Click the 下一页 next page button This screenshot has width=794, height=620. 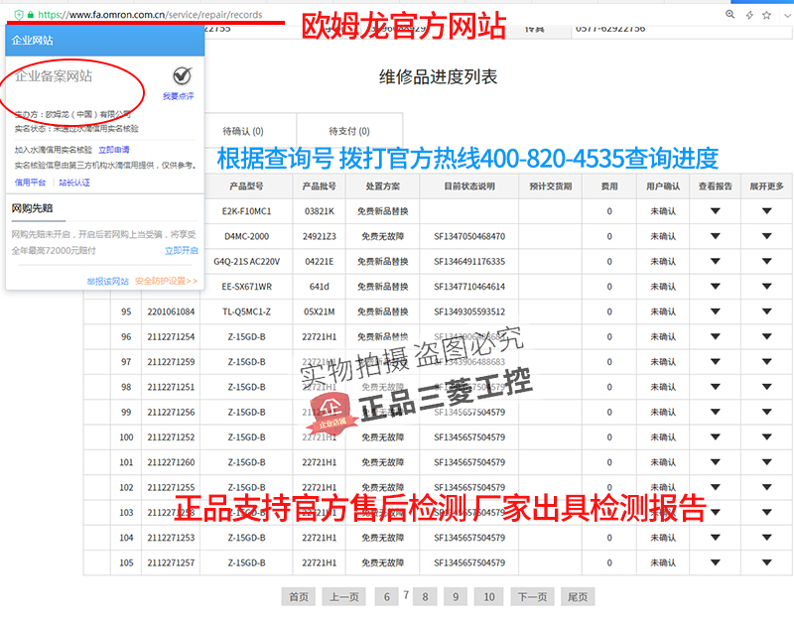(532, 597)
